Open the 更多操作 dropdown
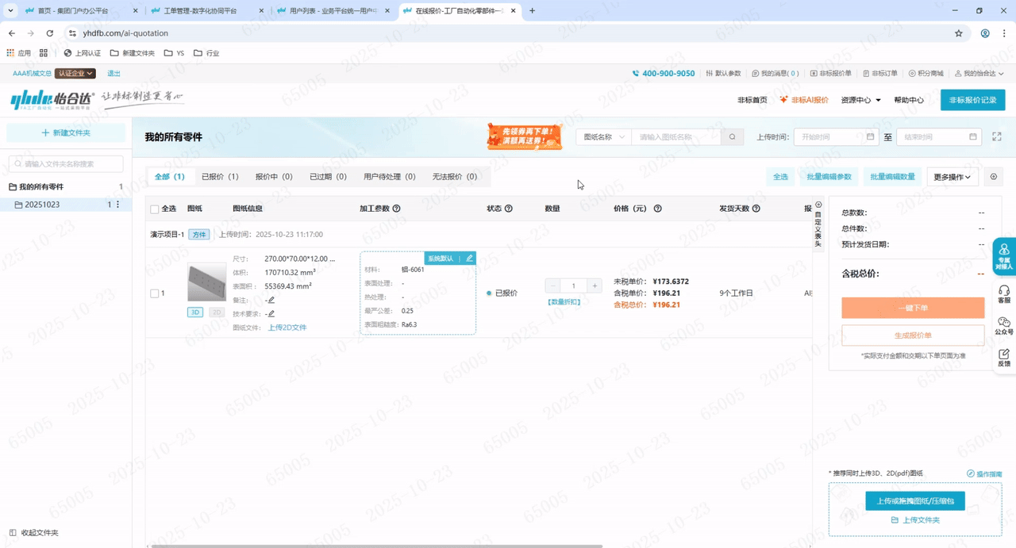This screenshot has width=1016, height=548. [952, 177]
